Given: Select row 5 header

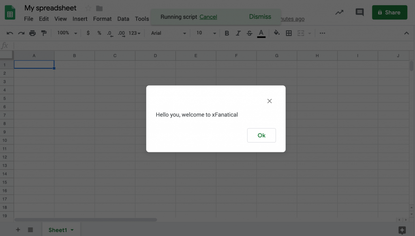Looking at the screenshot, I should 6,98.
